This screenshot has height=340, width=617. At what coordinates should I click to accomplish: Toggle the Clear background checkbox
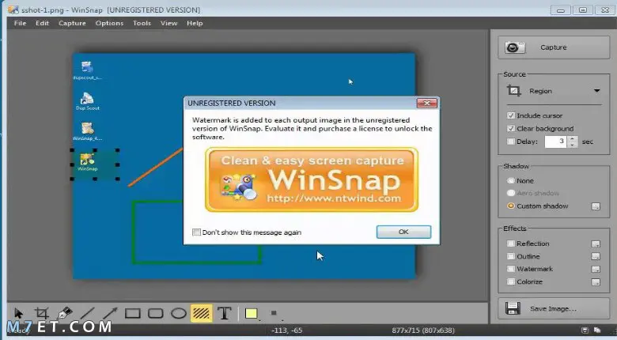[511, 128]
